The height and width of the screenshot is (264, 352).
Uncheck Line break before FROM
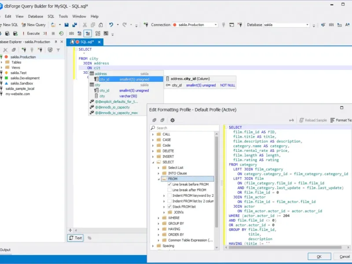pyautogui.click(x=169, y=184)
